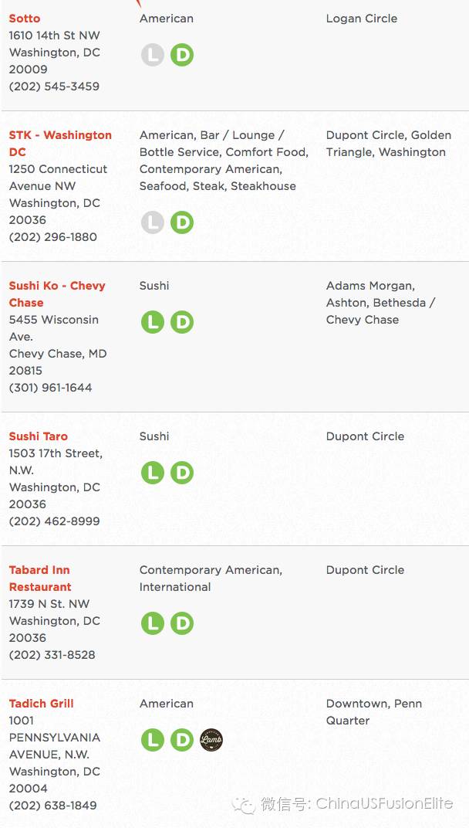Click the greyed-out Lunch icon for Sotto
The width and height of the screenshot is (469, 828).
coord(153,55)
